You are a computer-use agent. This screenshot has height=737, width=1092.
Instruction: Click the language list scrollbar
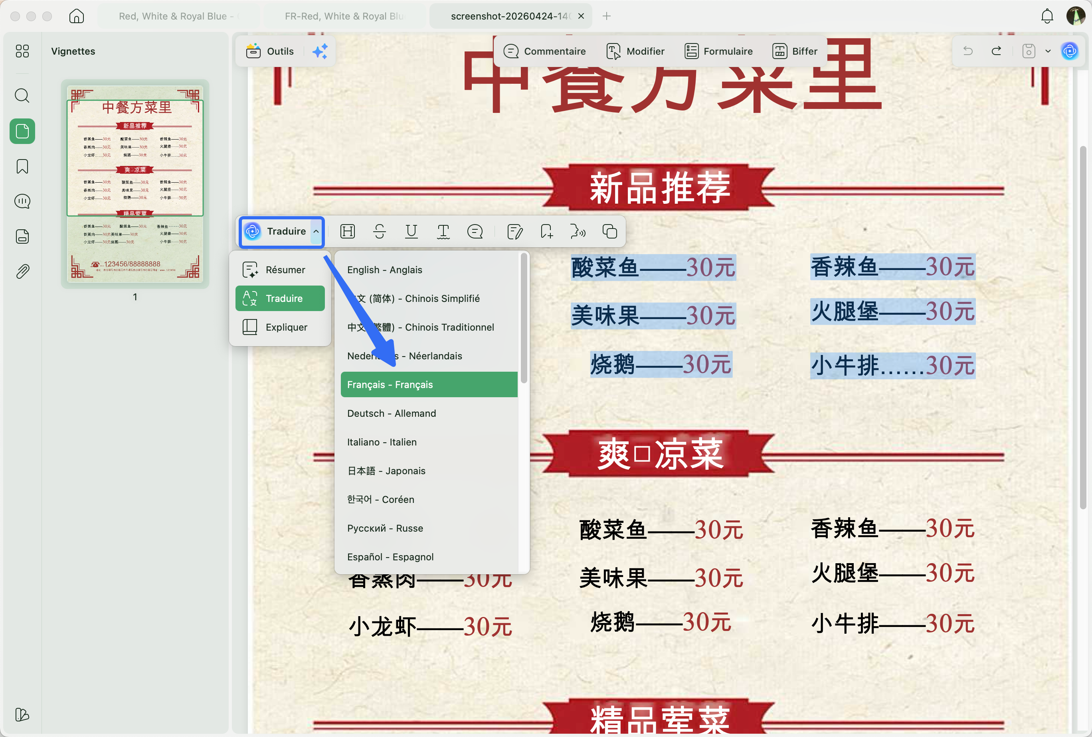pyautogui.click(x=524, y=319)
